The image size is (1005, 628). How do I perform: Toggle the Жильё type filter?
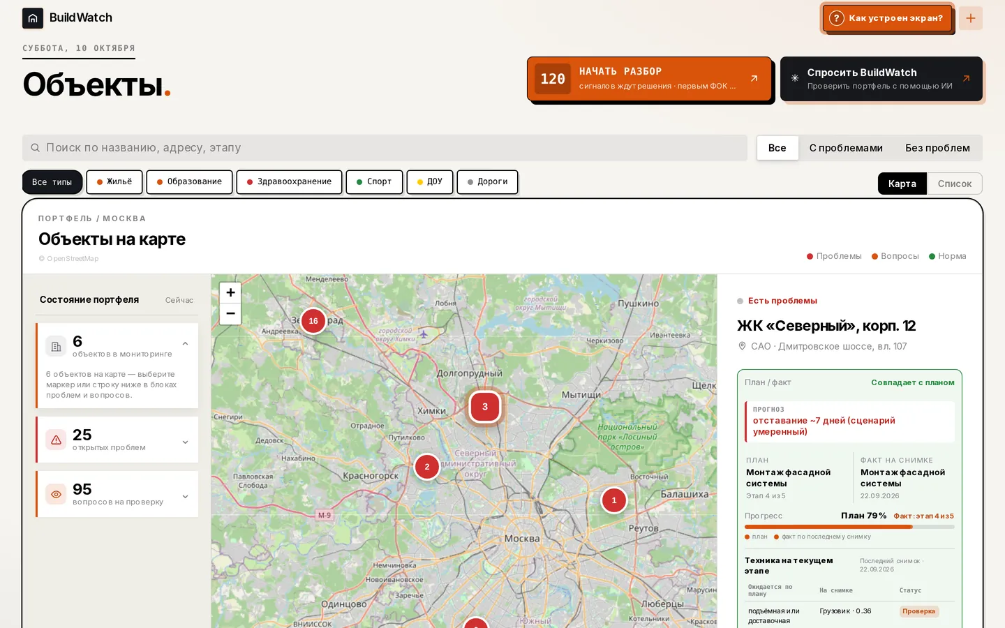[x=114, y=182]
